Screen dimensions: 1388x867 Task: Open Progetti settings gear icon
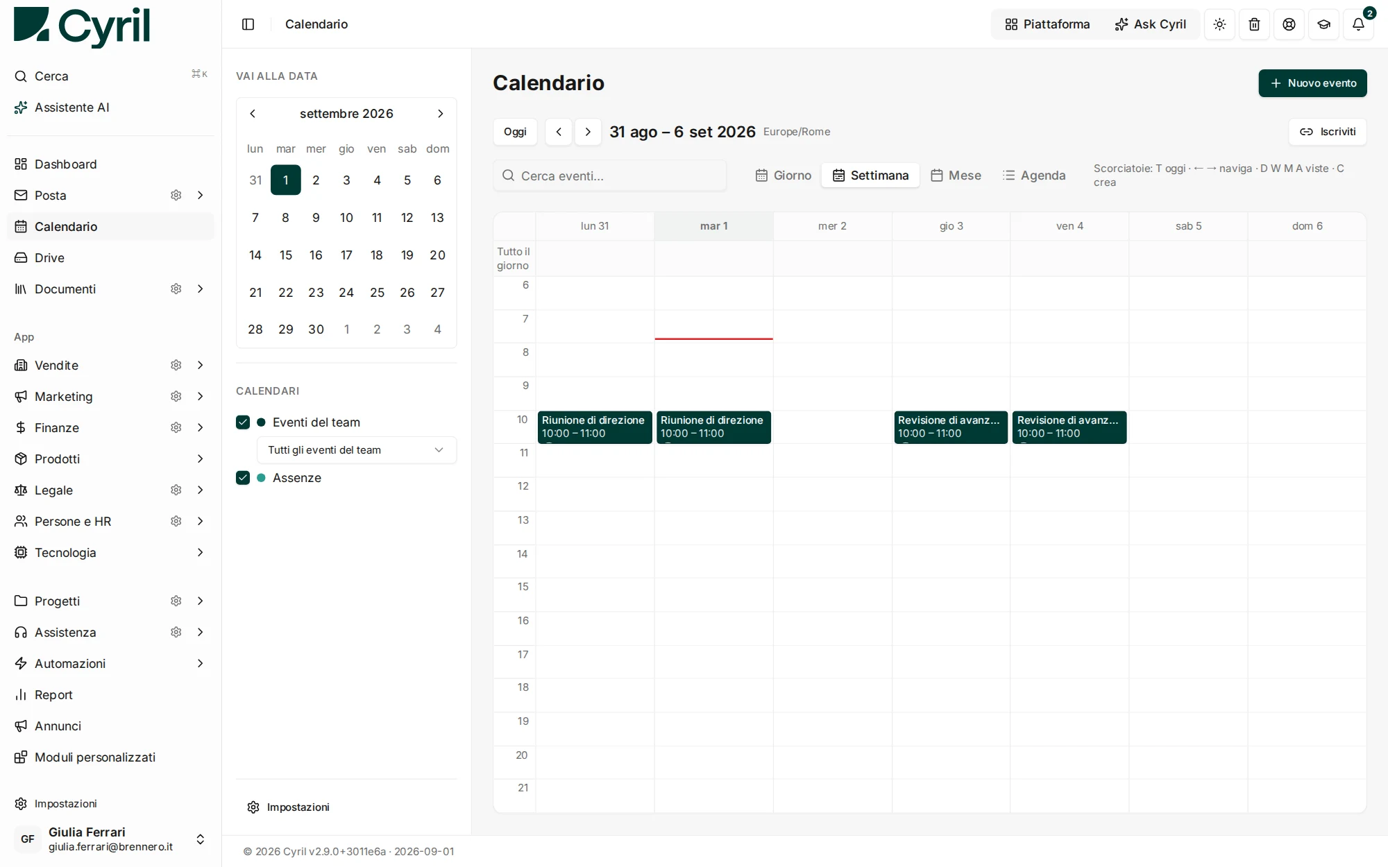click(x=176, y=601)
